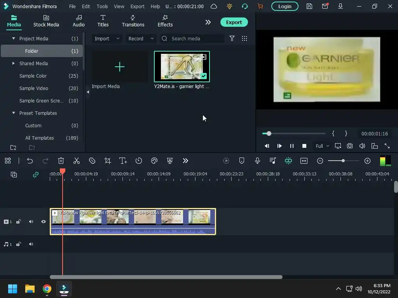Screen dimensions: 398x298
Task: Click the green Export button
Action: pyautogui.click(x=234, y=22)
